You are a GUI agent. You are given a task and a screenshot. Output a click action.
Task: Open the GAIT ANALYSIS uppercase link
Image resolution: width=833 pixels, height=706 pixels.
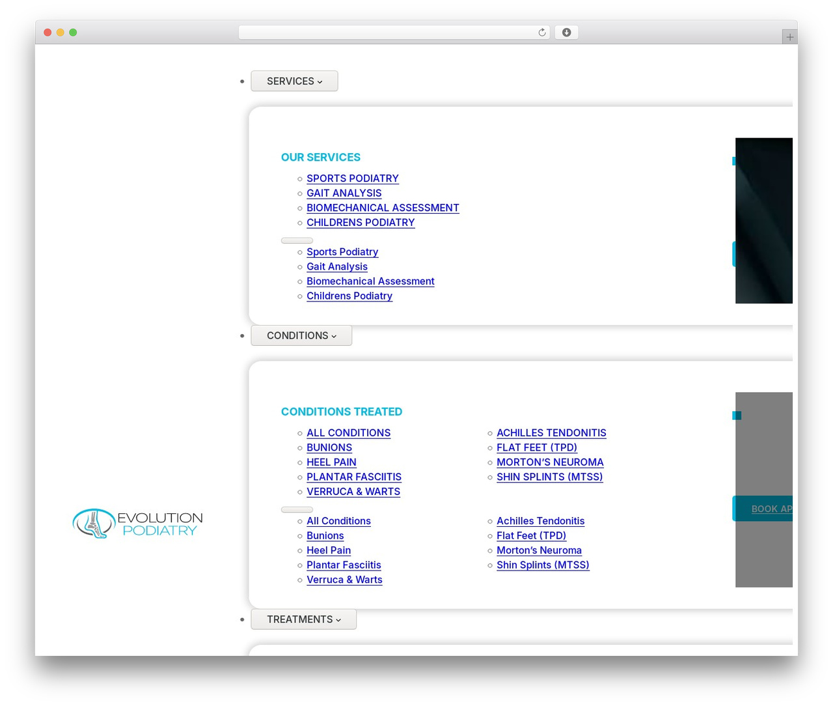tap(344, 193)
